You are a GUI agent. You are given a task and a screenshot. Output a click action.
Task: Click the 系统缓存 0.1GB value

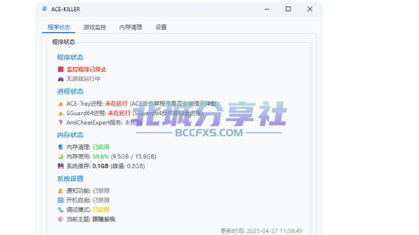click(x=101, y=166)
